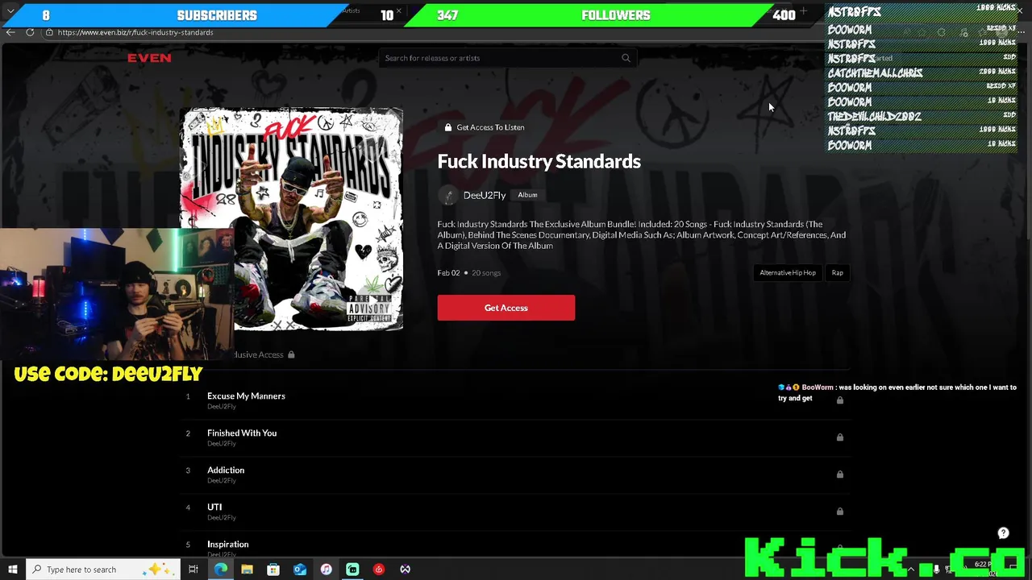
Task: Click the red Get Access button
Action: click(506, 308)
